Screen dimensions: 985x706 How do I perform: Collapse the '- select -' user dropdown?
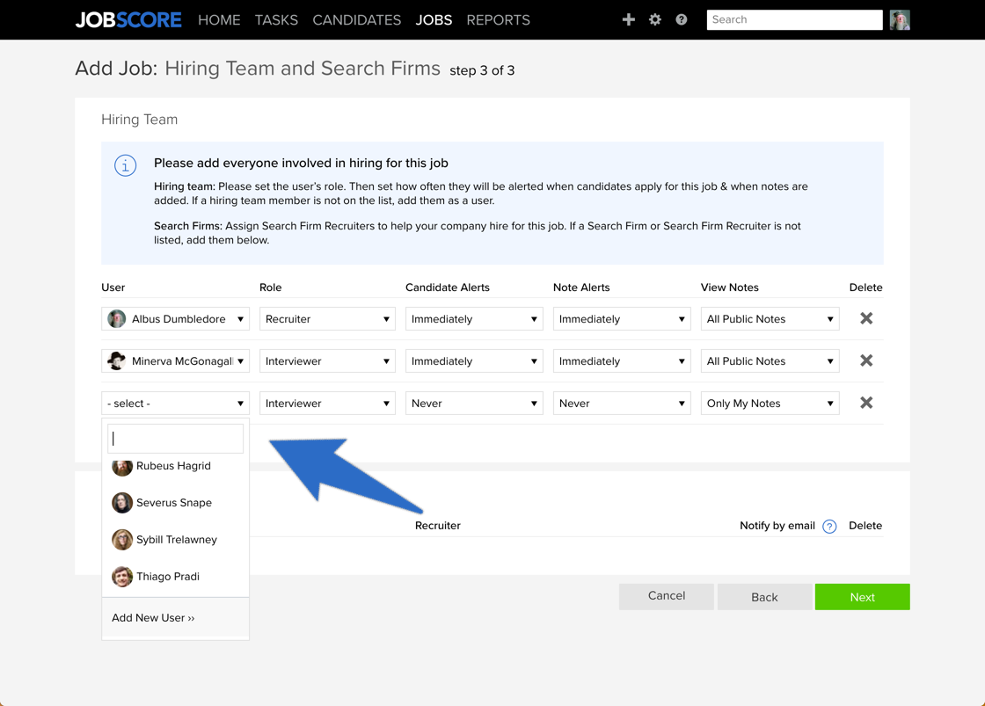[175, 403]
